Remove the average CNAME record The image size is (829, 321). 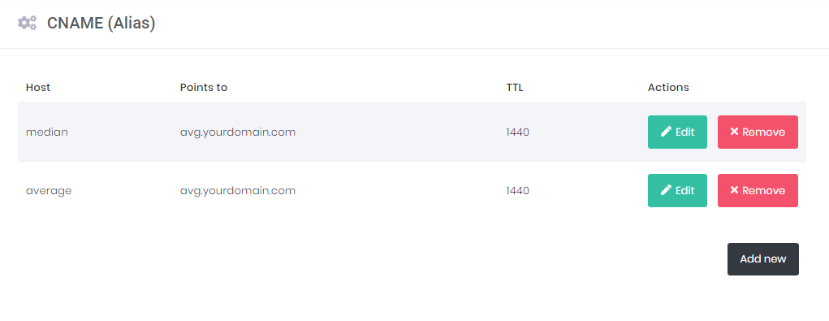pyautogui.click(x=758, y=190)
